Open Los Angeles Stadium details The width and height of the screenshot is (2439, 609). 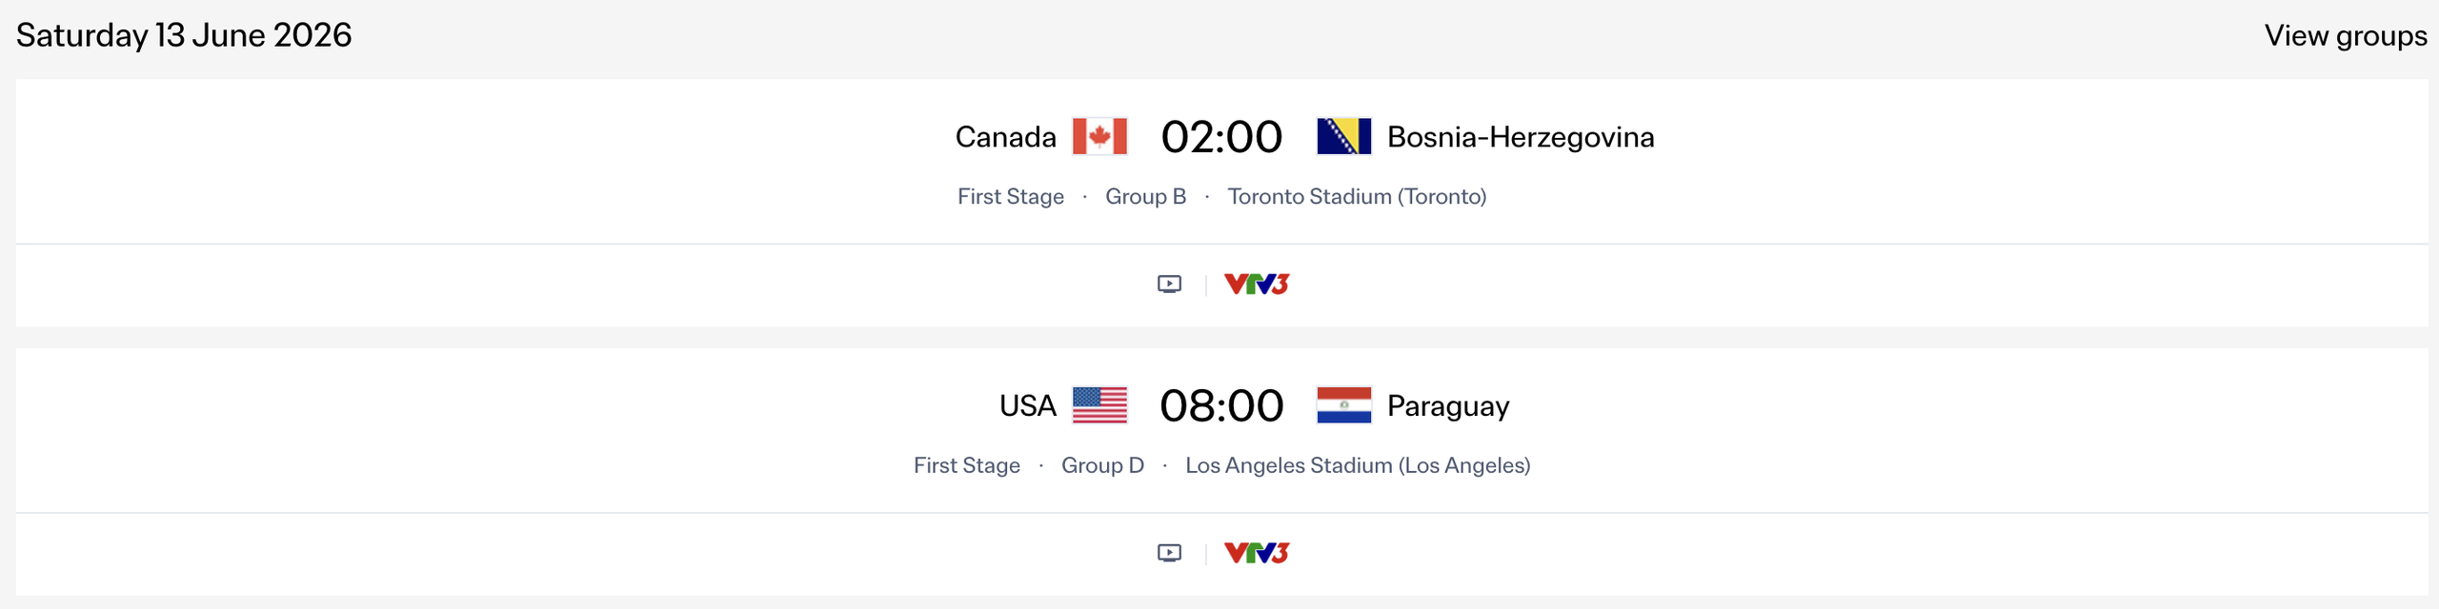[x=1357, y=465]
